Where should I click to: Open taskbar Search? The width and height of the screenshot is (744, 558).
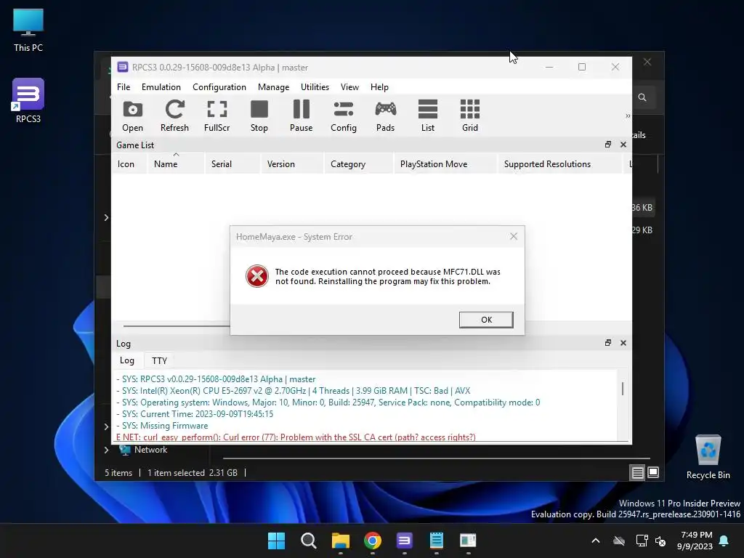coord(308,541)
